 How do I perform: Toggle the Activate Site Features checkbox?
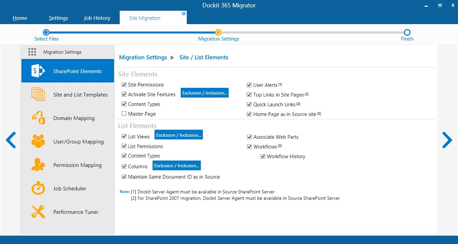124,94
